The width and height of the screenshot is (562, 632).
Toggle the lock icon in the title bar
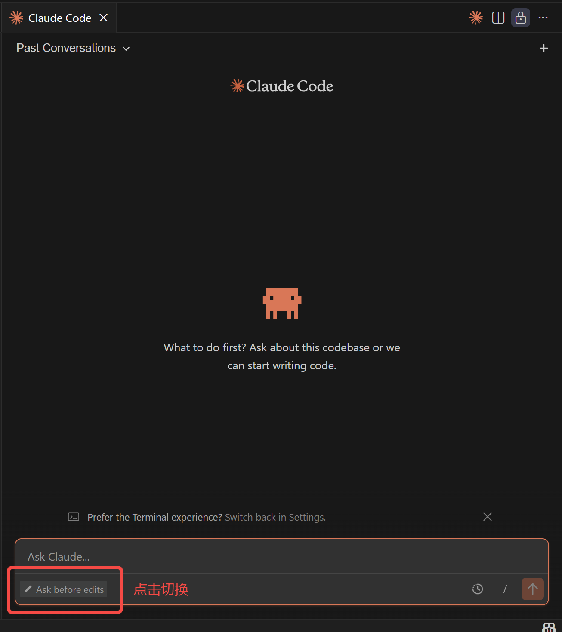(x=521, y=18)
